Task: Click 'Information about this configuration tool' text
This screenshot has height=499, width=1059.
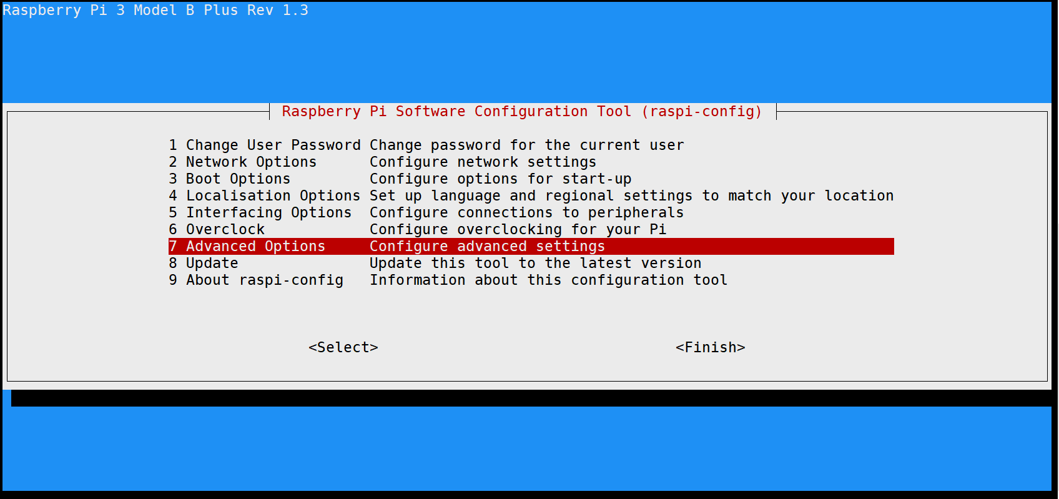Action: [548, 280]
